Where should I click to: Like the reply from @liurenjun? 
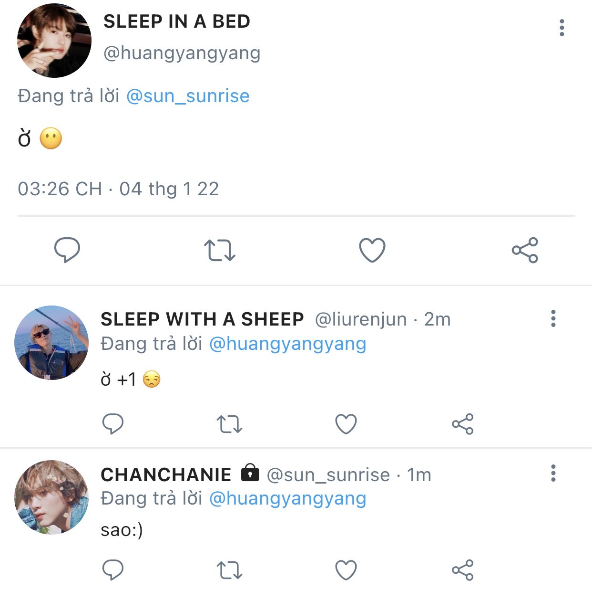point(346,423)
